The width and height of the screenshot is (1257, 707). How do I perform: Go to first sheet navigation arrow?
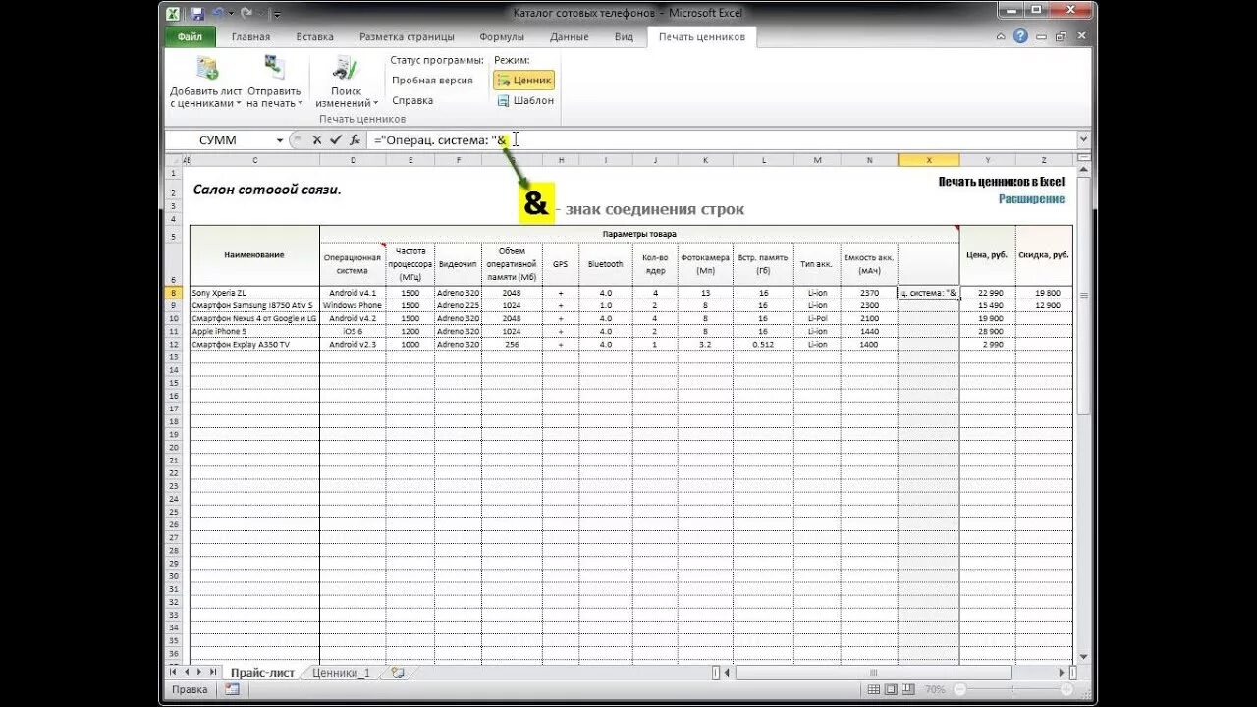(174, 672)
